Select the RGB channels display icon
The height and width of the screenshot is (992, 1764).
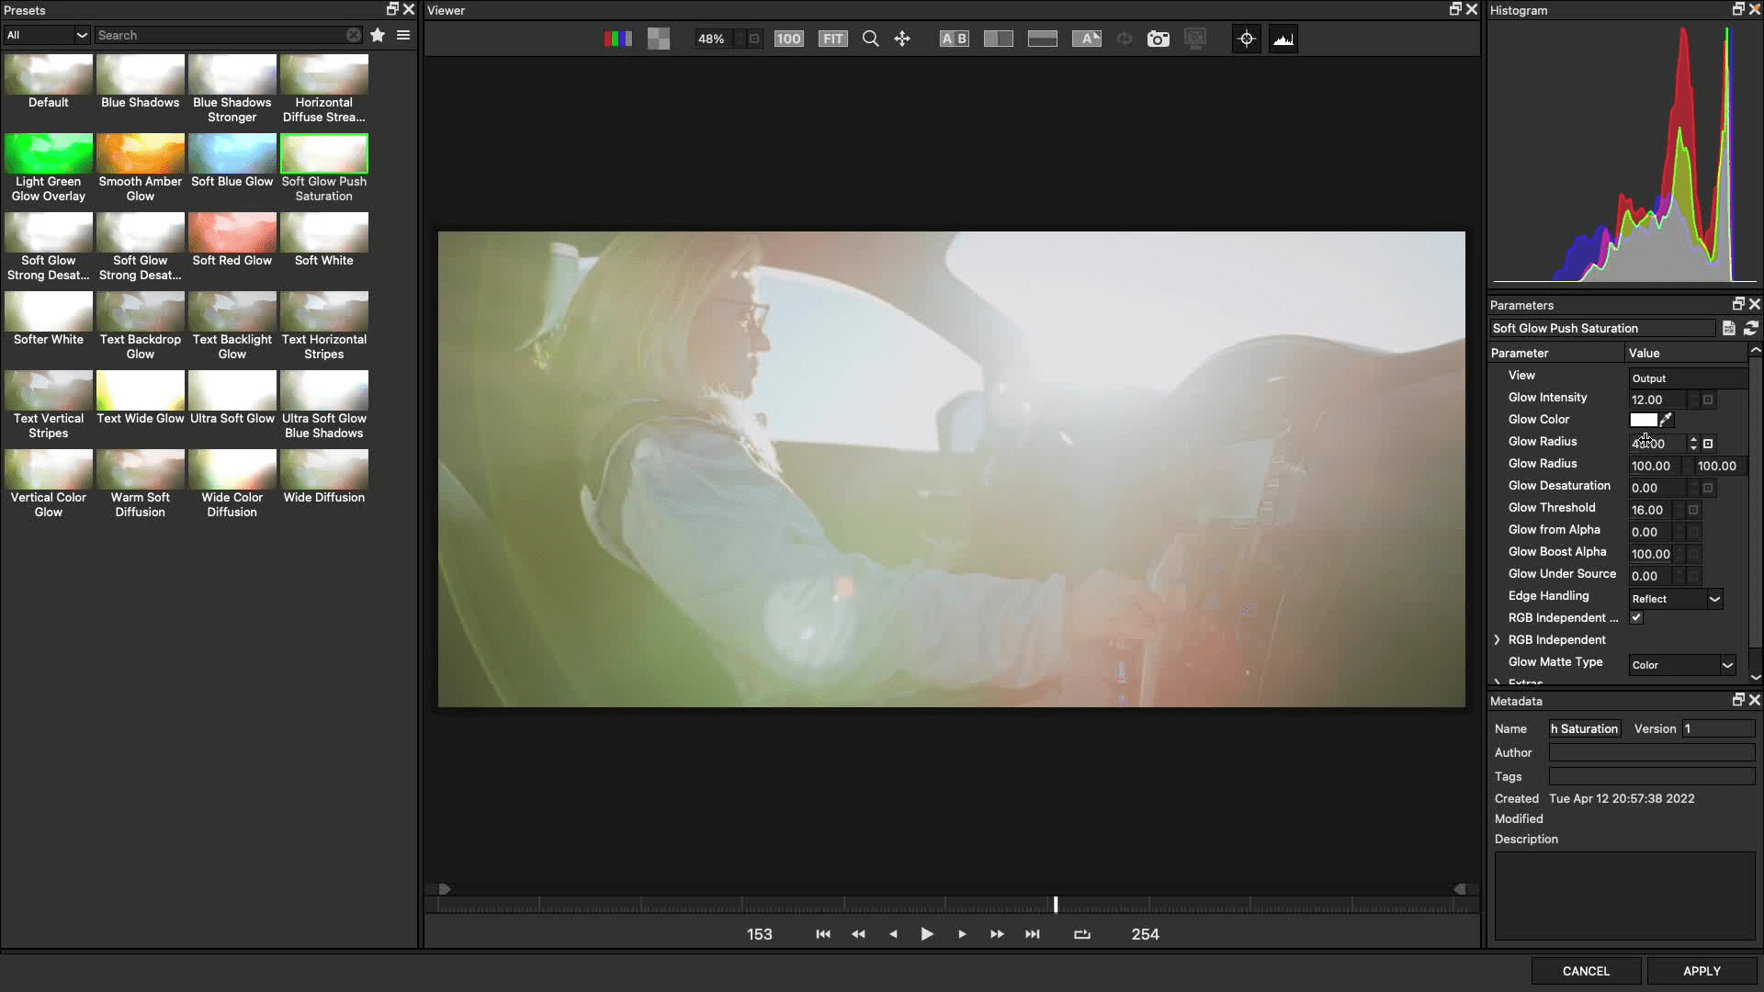(x=616, y=39)
